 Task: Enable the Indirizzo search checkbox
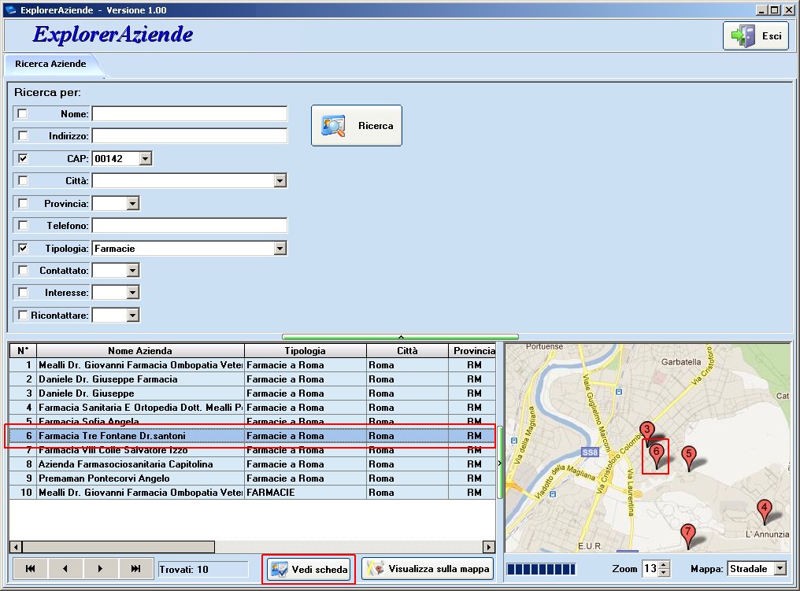click(x=23, y=135)
